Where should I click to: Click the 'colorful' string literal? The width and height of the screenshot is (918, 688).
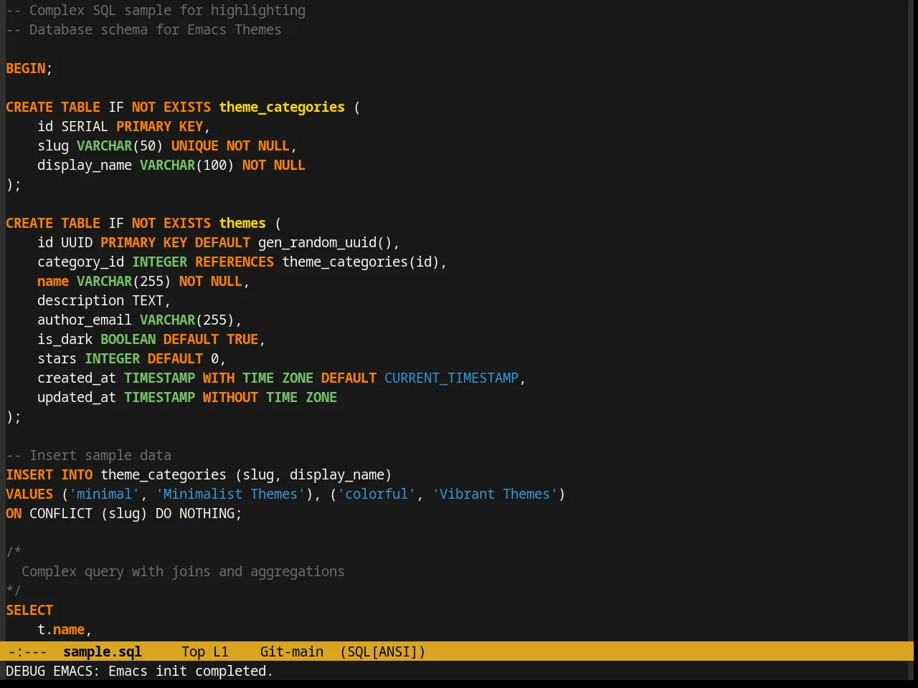(x=377, y=494)
